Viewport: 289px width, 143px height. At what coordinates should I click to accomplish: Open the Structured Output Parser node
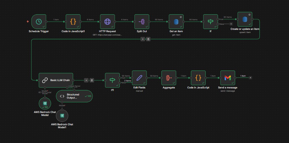click(74, 96)
